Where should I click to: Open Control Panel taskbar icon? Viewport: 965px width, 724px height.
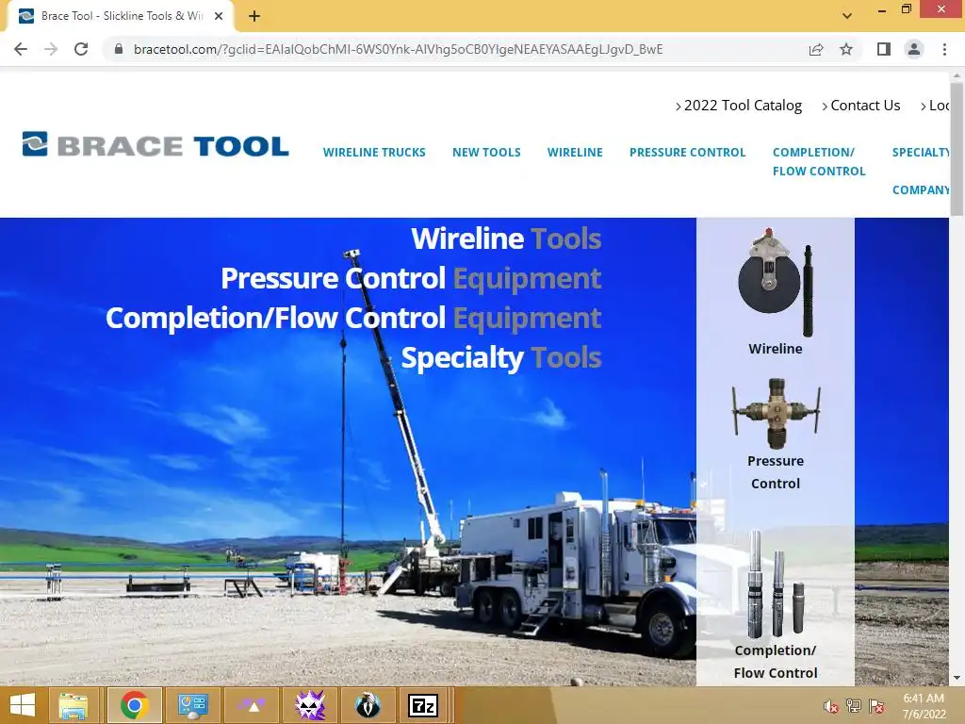pyautogui.click(x=192, y=705)
